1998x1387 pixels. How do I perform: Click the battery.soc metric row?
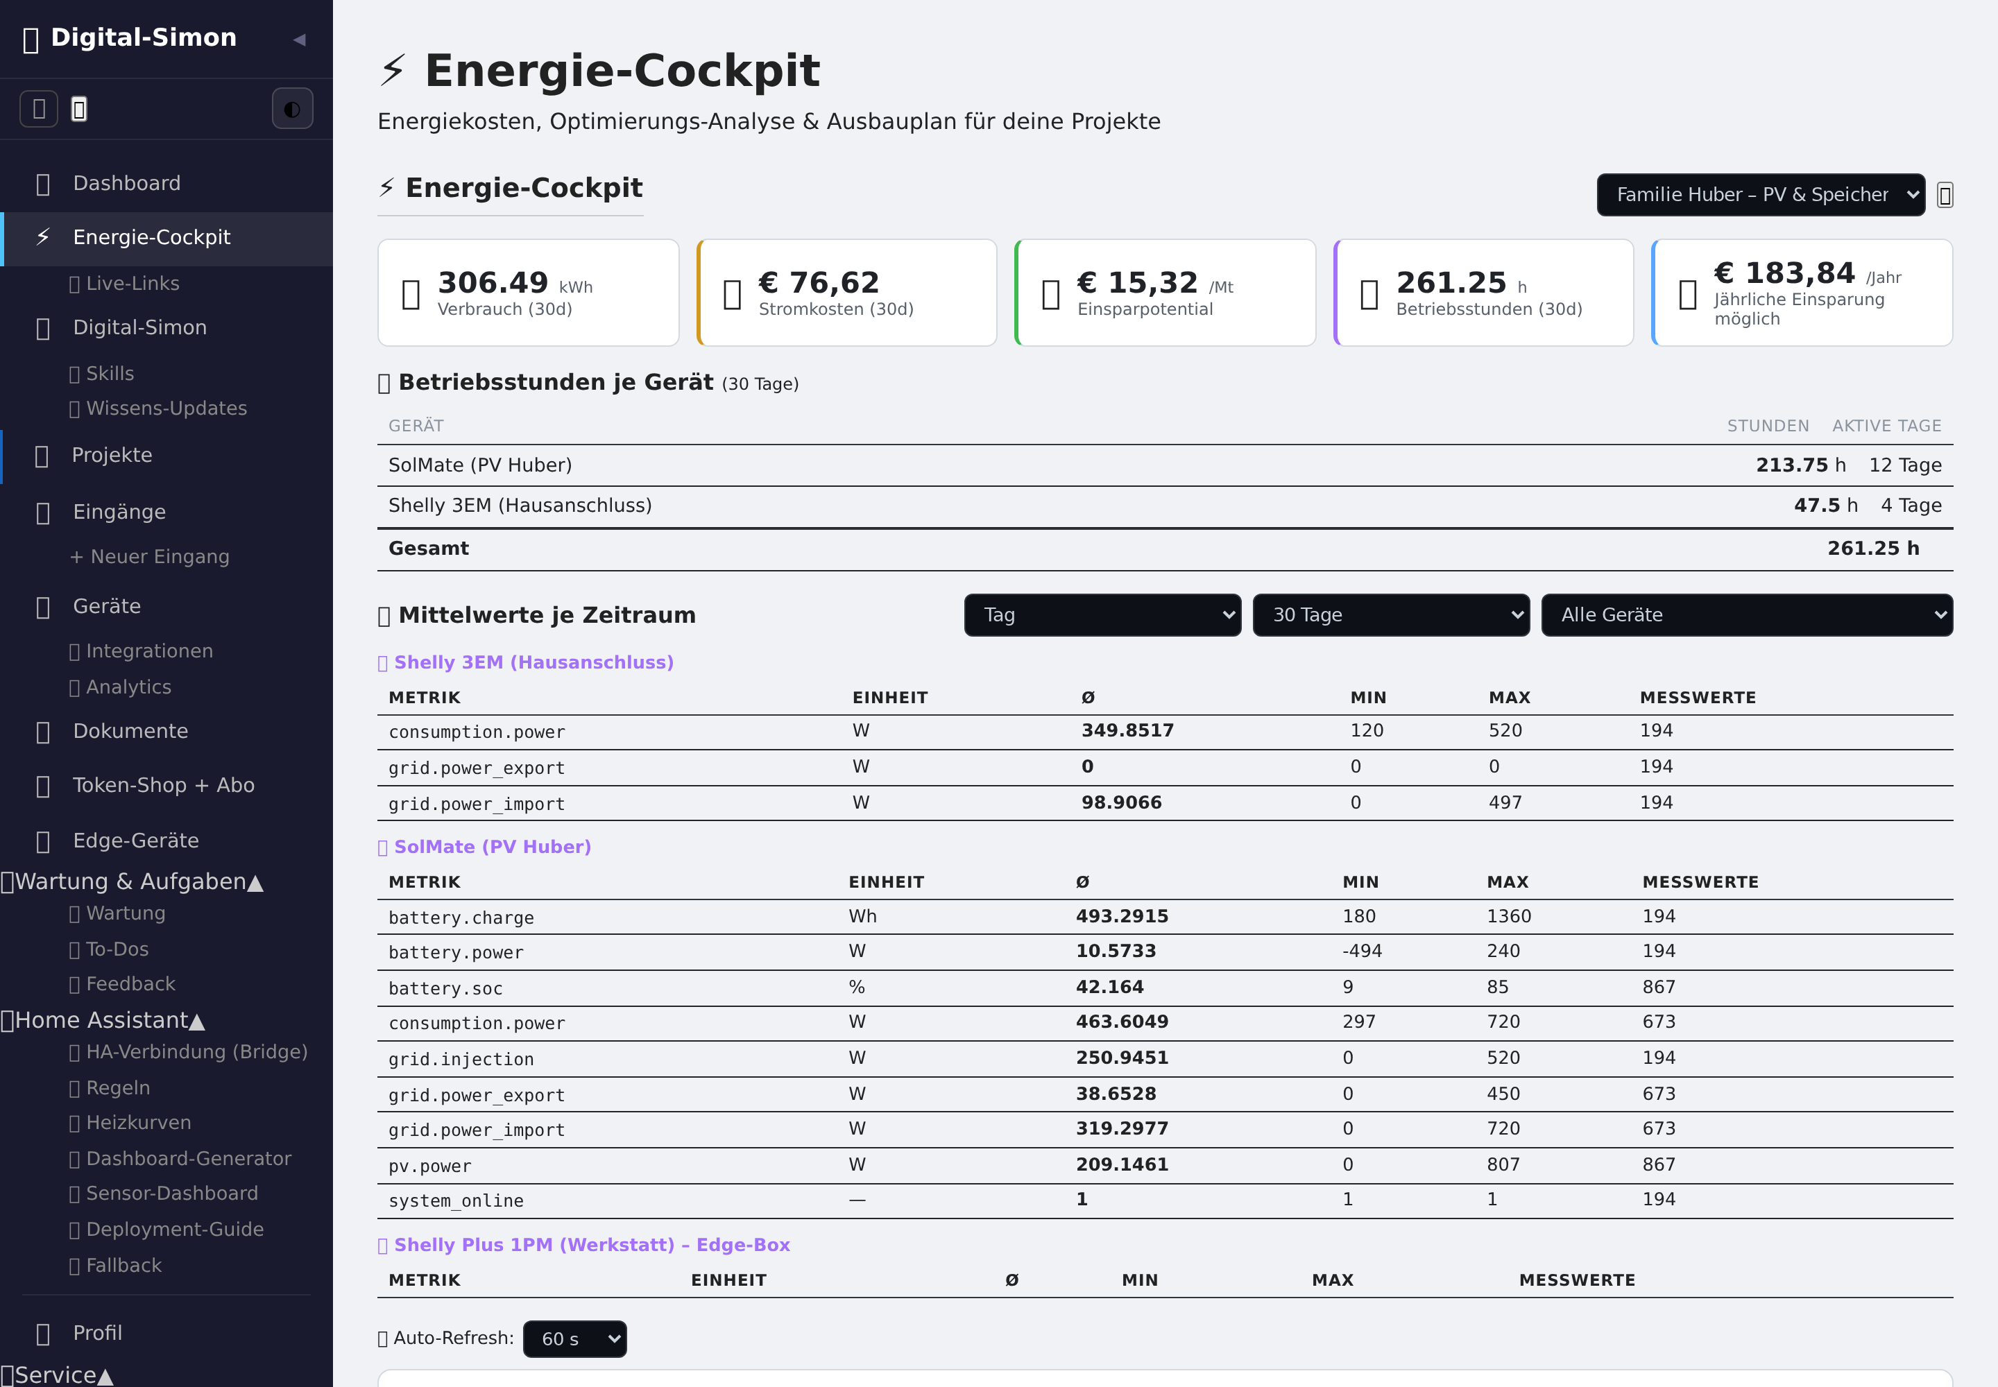click(x=1165, y=988)
